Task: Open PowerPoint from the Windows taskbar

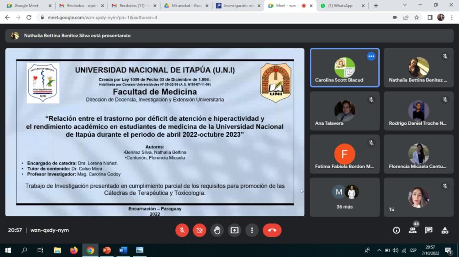Action: (107, 250)
